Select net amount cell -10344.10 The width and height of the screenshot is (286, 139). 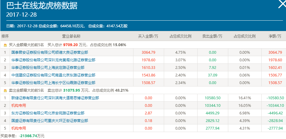click(275, 106)
